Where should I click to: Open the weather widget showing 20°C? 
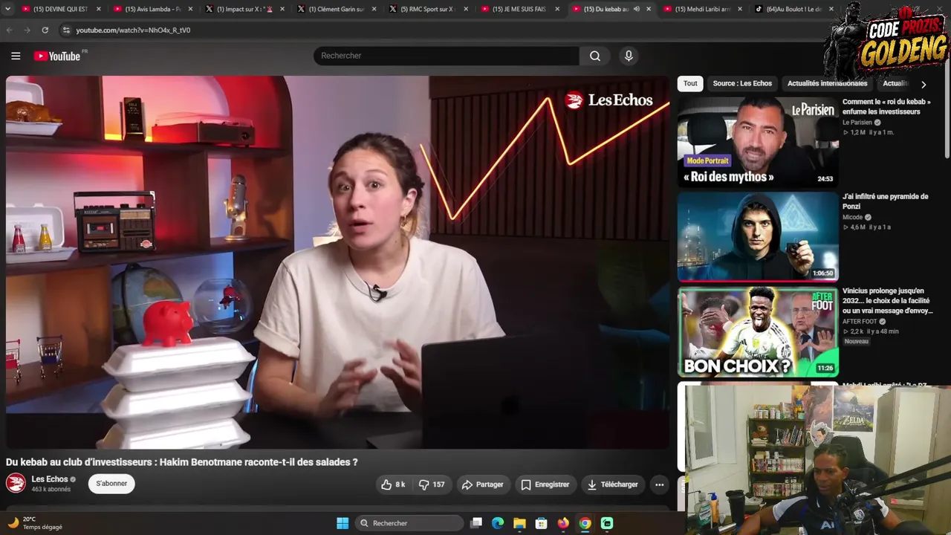[36, 523]
